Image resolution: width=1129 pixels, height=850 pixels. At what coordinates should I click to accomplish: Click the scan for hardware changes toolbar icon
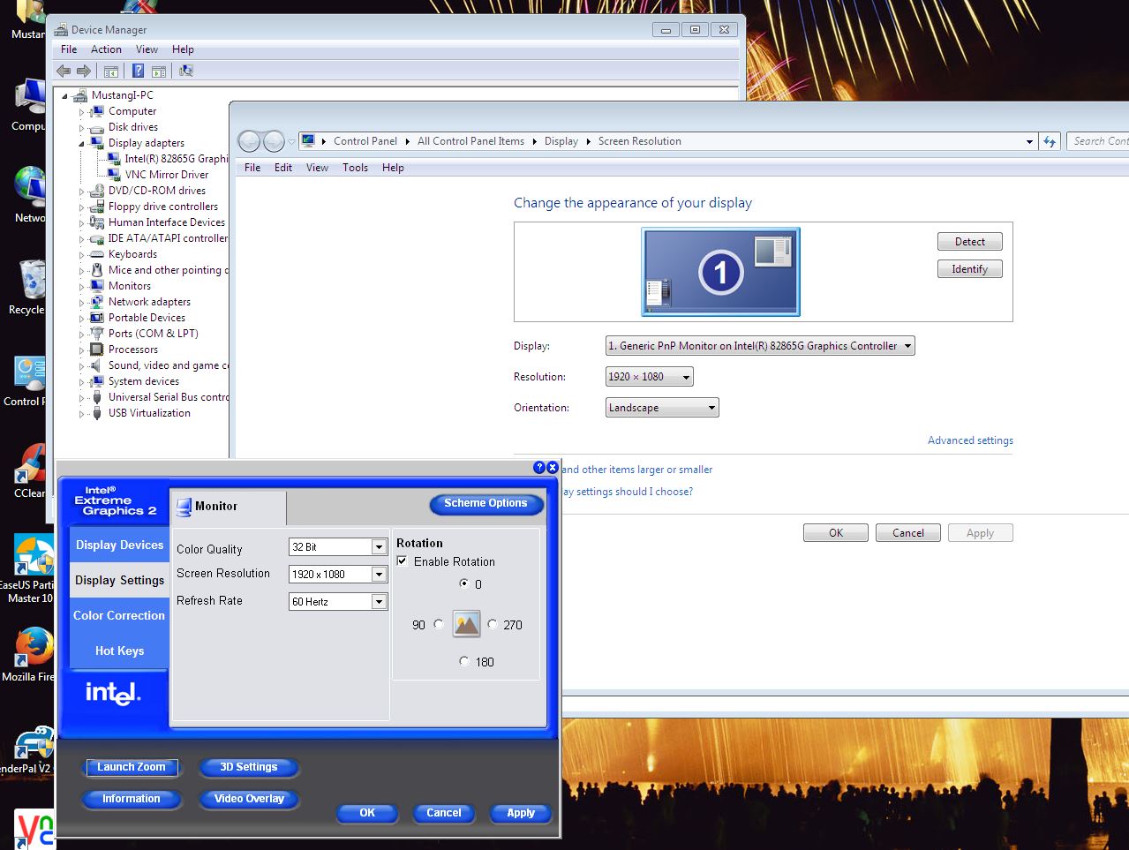(x=185, y=71)
